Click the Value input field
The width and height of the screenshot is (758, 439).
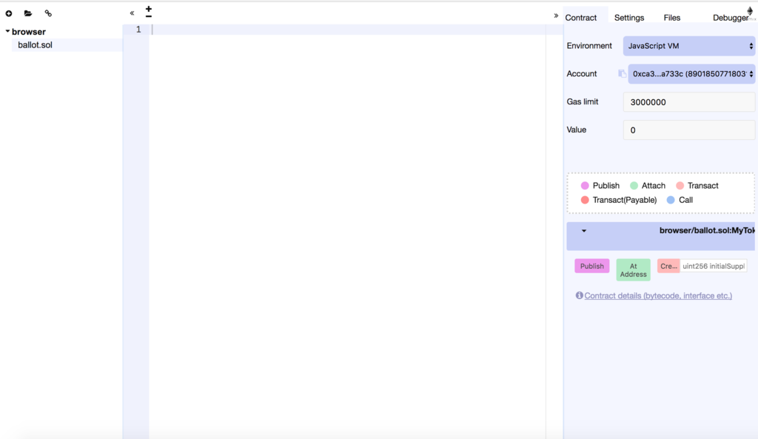coord(689,130)
